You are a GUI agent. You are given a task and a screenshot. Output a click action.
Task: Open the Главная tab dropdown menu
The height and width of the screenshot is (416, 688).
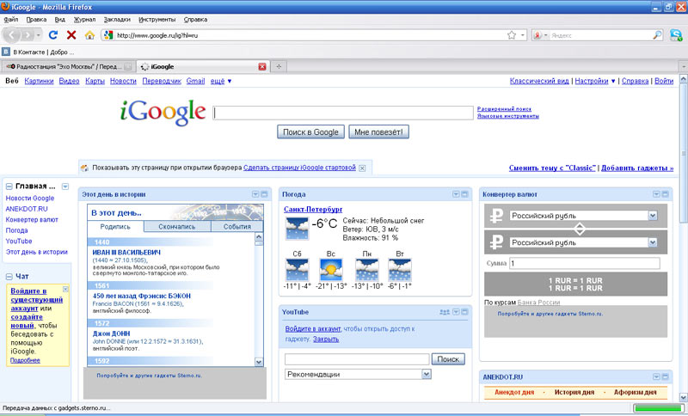coord(65,187)
